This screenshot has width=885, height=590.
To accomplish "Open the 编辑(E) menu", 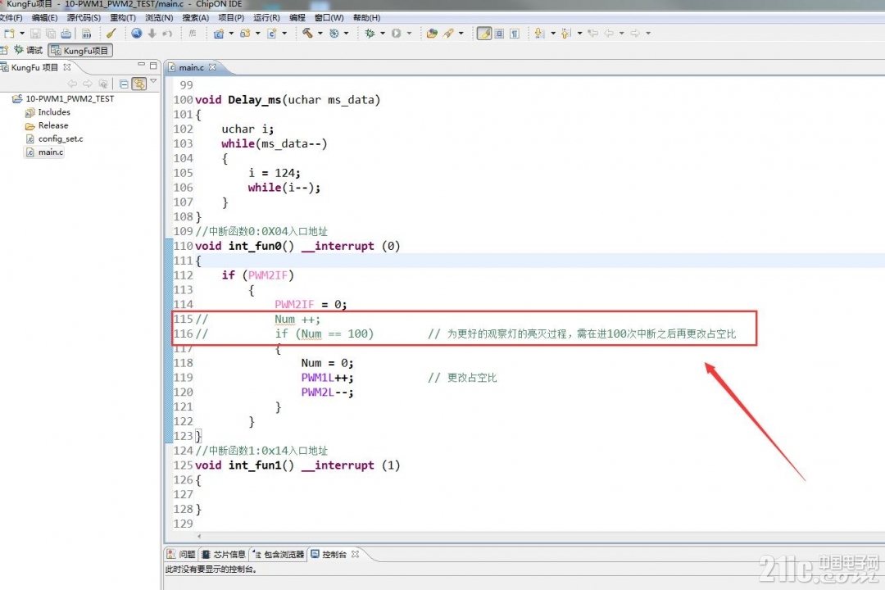I will 44,17.
